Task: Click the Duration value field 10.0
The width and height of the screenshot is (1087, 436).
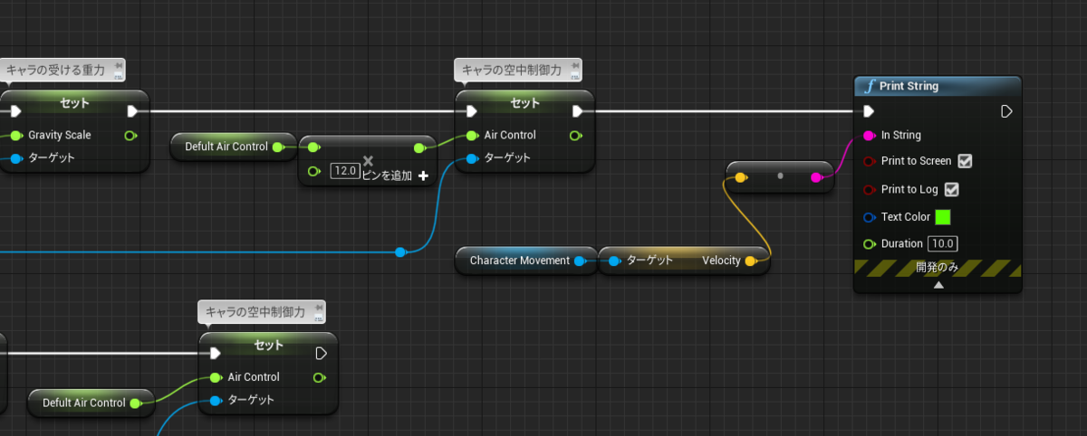Action: click(943, 243)
